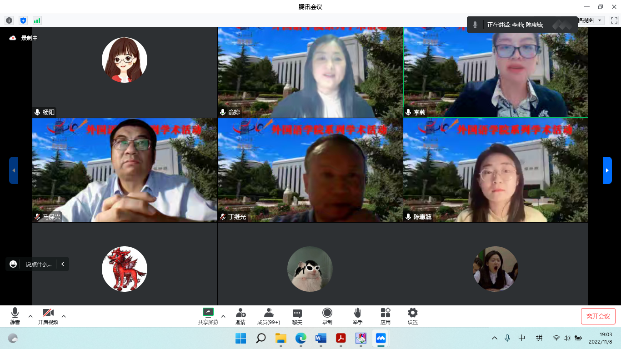Expand the video options arrow beside camera
621x349 pixels.
click(x=64, y=316)
